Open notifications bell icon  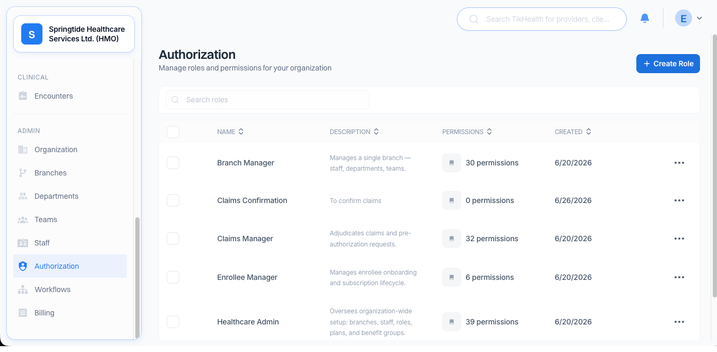pyautogui.click(x=645, y=19)
